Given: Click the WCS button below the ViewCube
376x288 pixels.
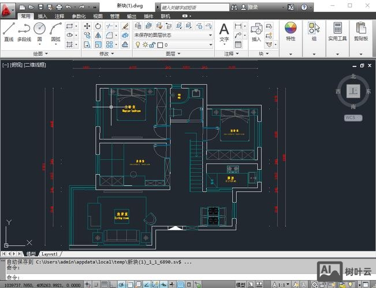Looking at the screenshot, I should point(353,117).
